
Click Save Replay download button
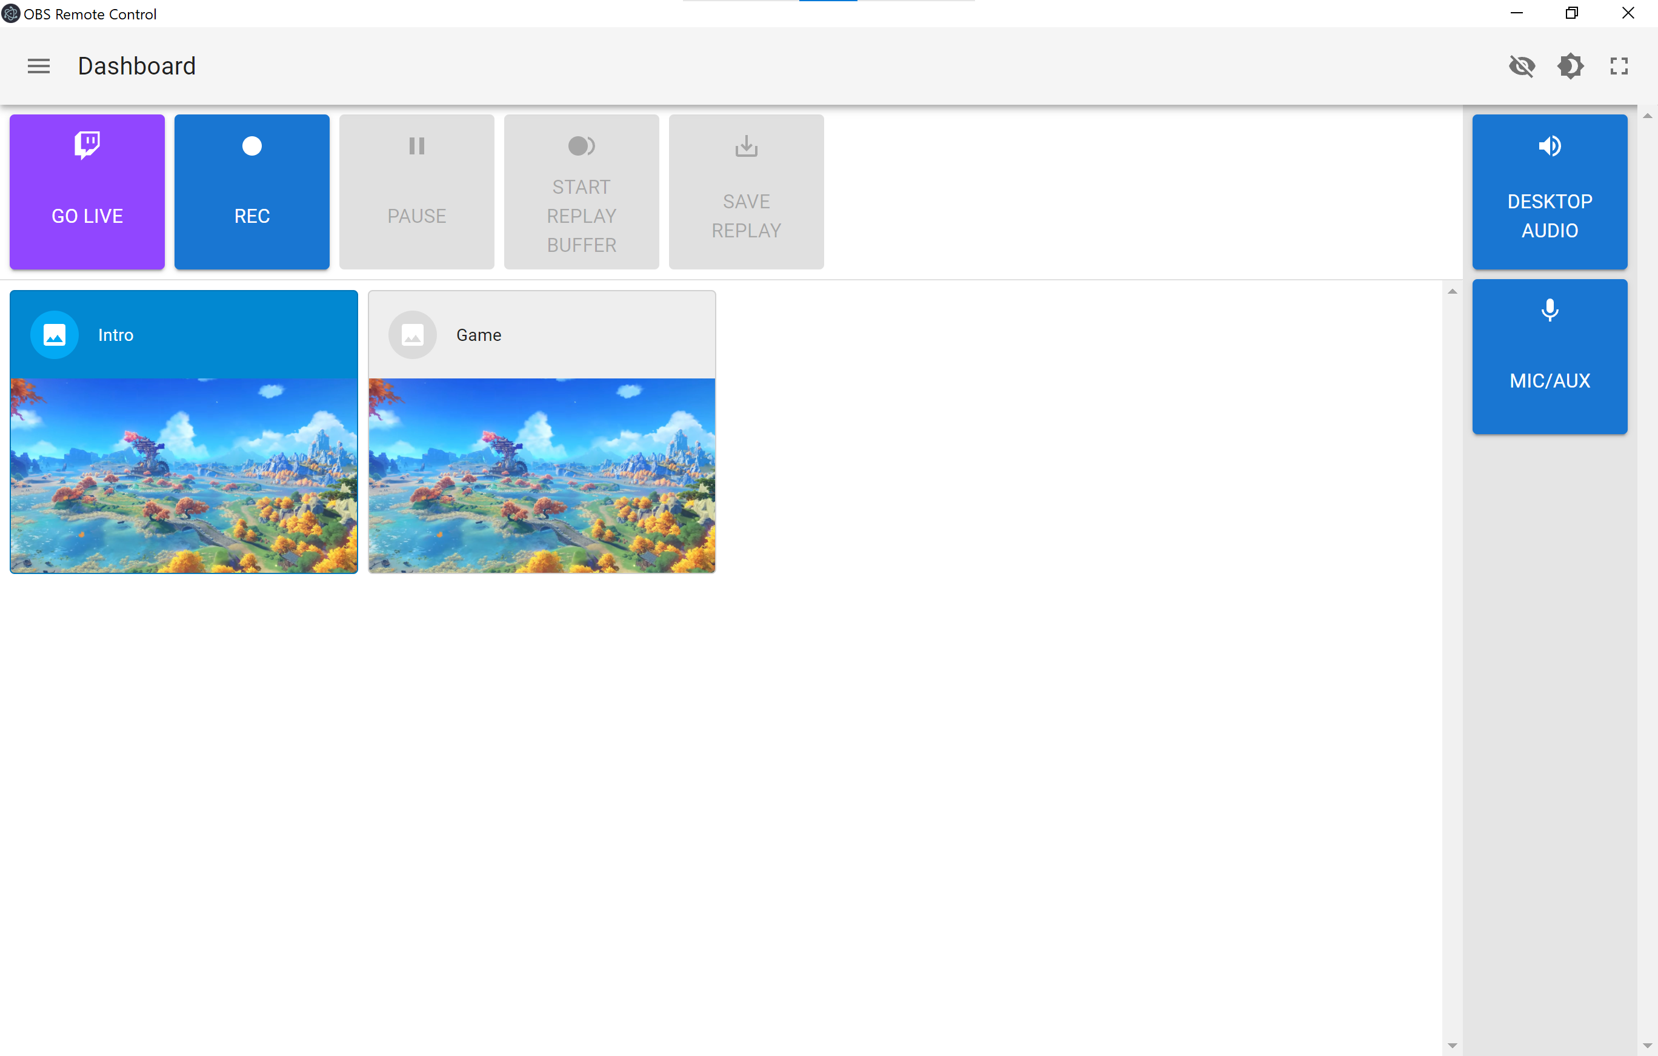point(746,191)
